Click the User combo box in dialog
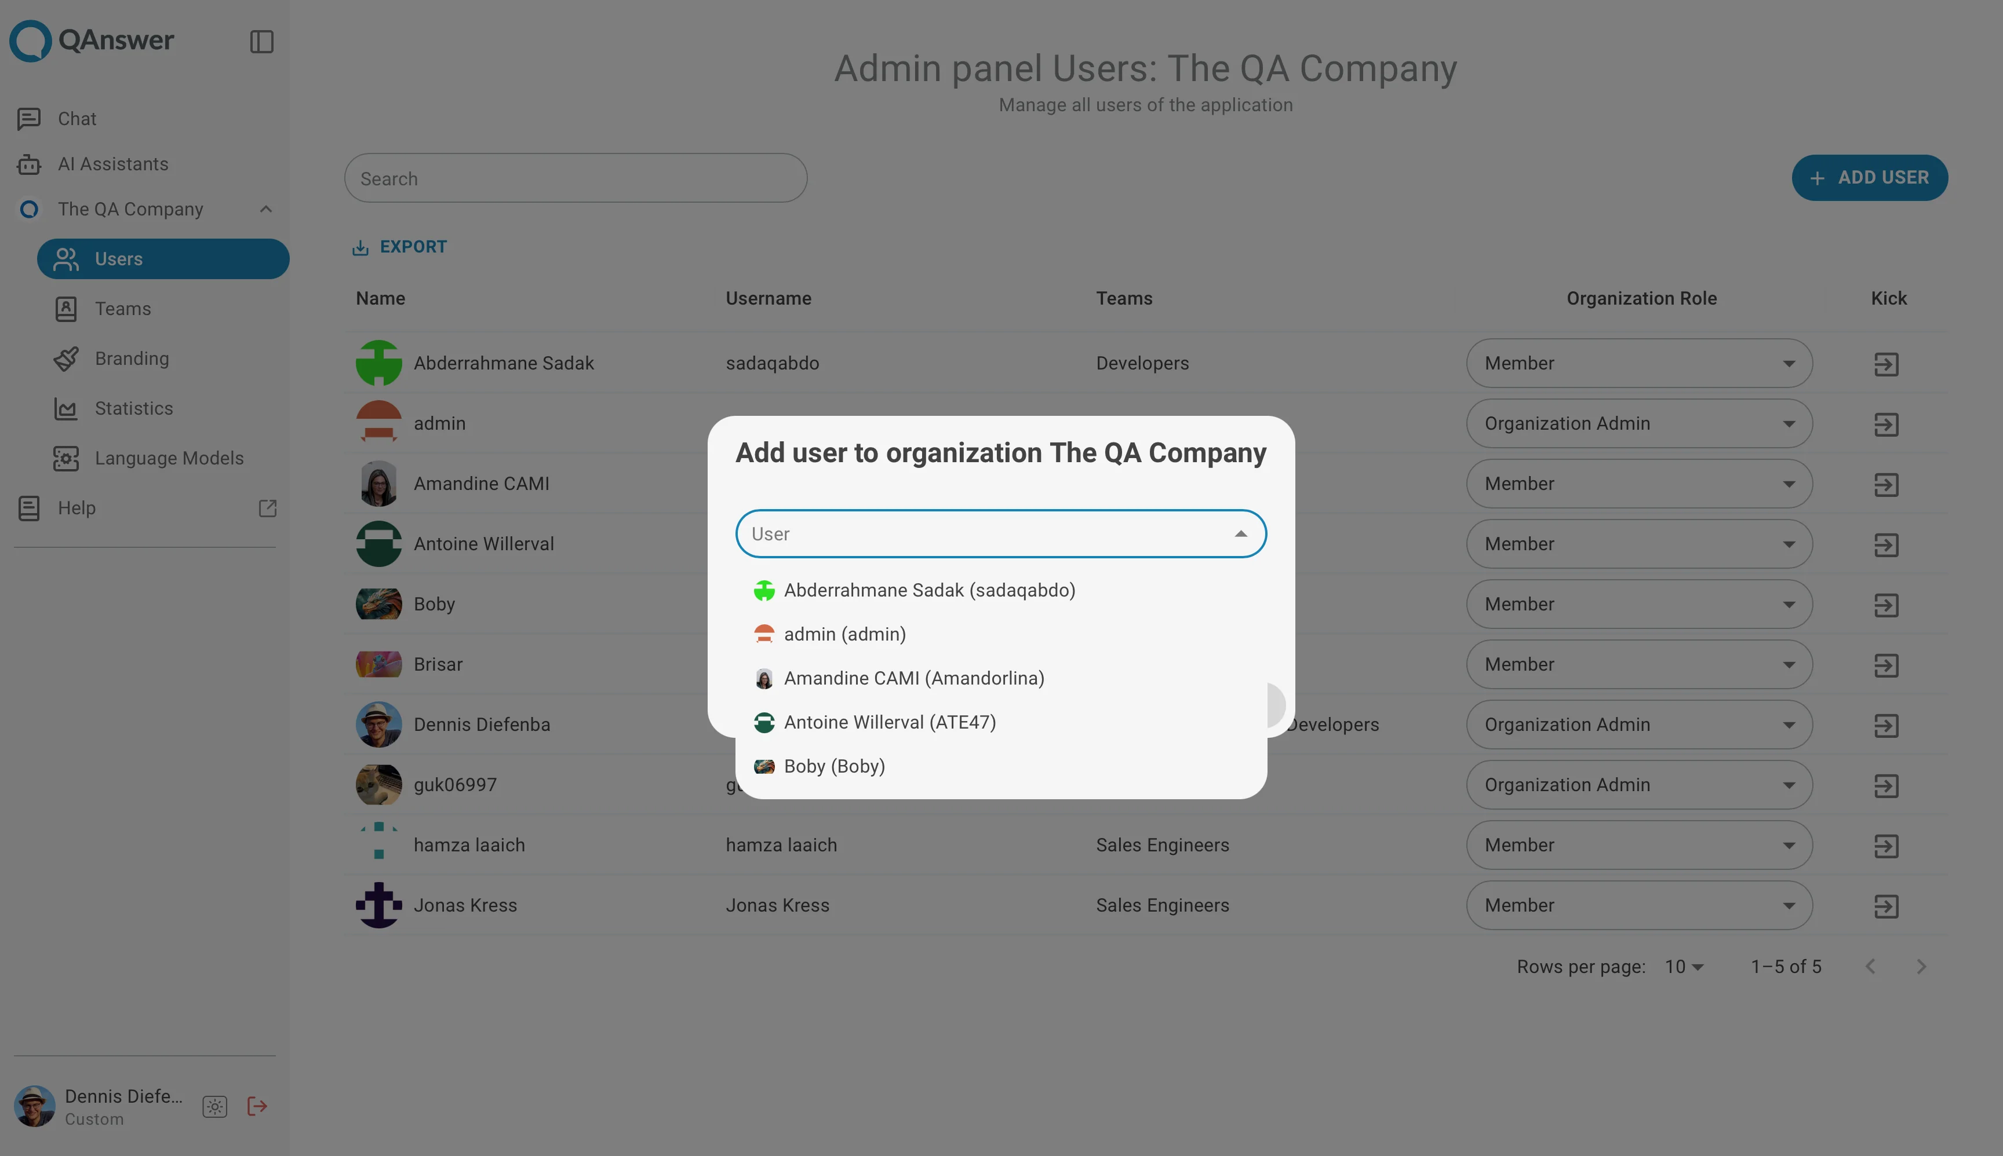 point(1000,533)
